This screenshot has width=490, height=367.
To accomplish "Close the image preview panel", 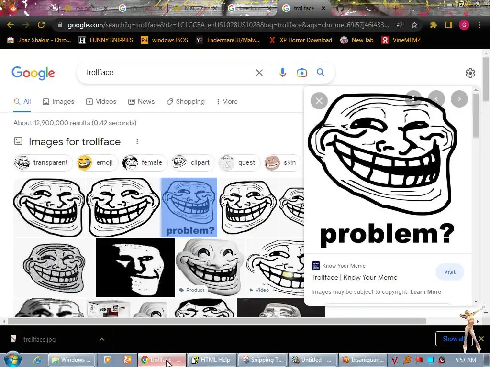I will [319, 101].
